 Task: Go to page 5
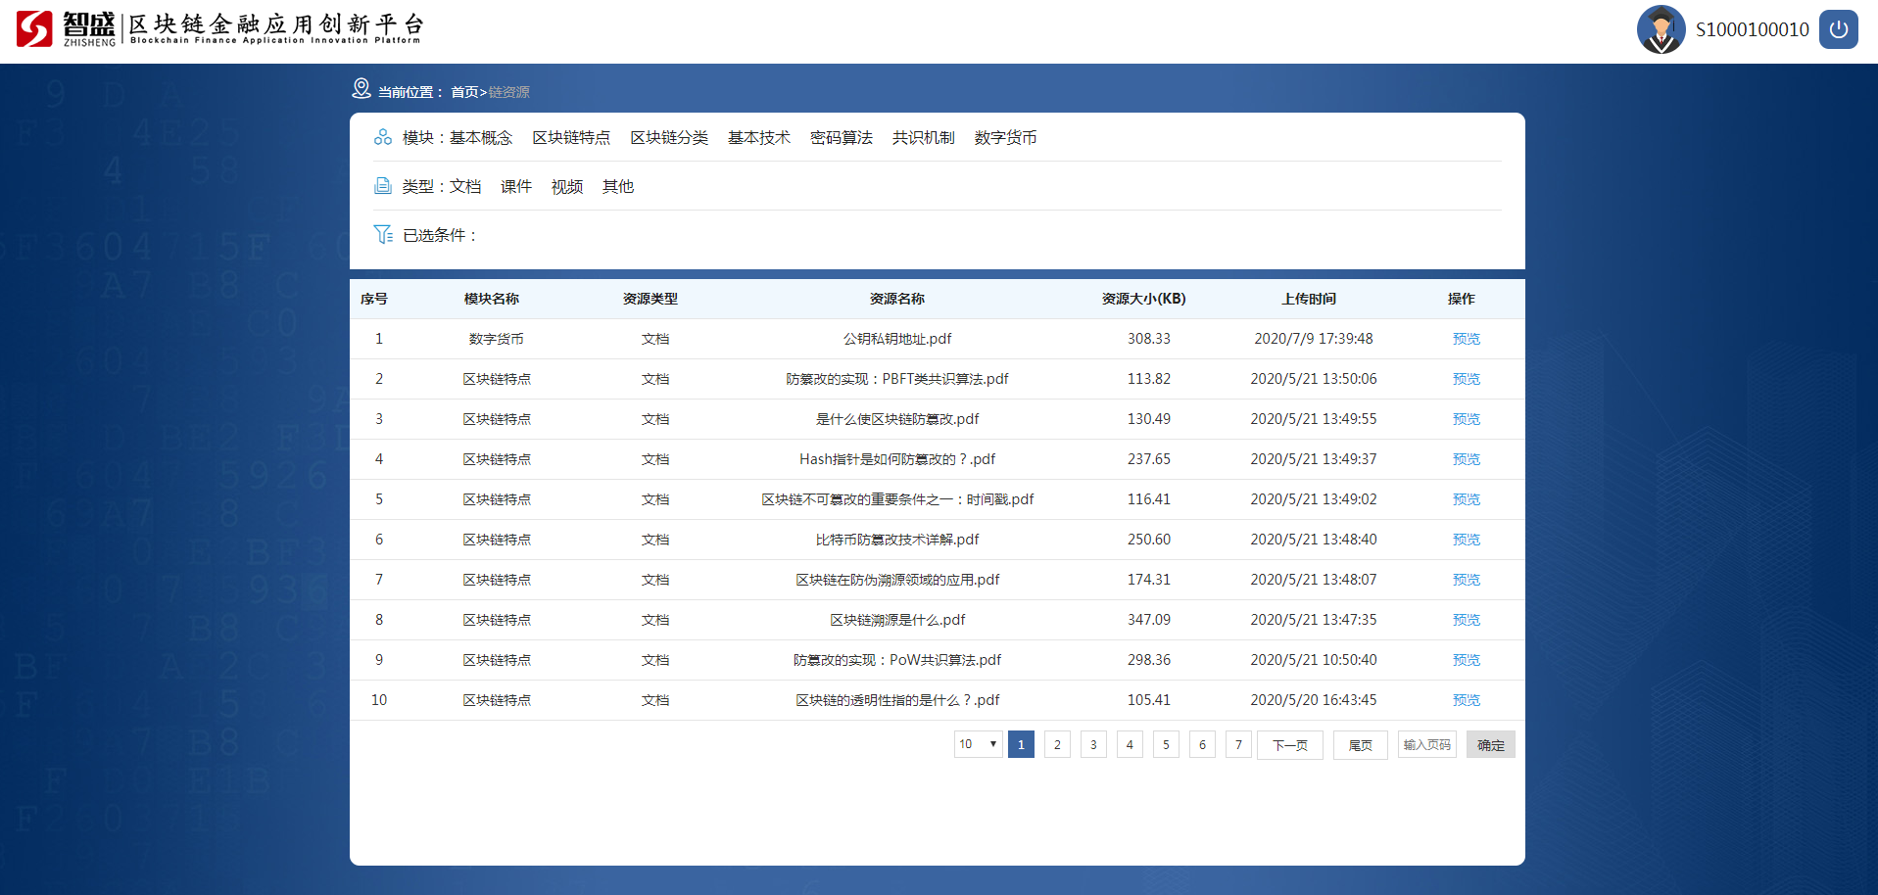coord(1166,745)
